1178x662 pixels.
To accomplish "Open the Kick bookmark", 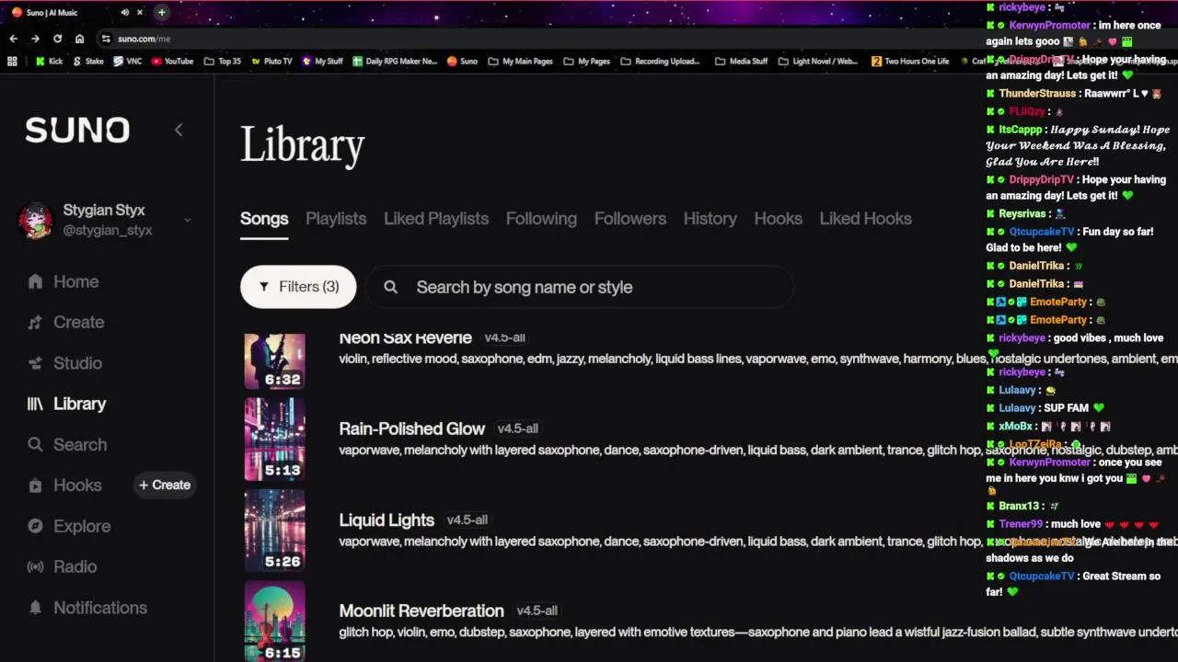I will tap(49, 62).
